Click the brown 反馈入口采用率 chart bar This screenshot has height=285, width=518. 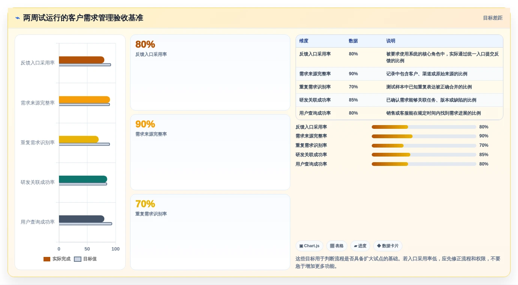click(81, 60)
